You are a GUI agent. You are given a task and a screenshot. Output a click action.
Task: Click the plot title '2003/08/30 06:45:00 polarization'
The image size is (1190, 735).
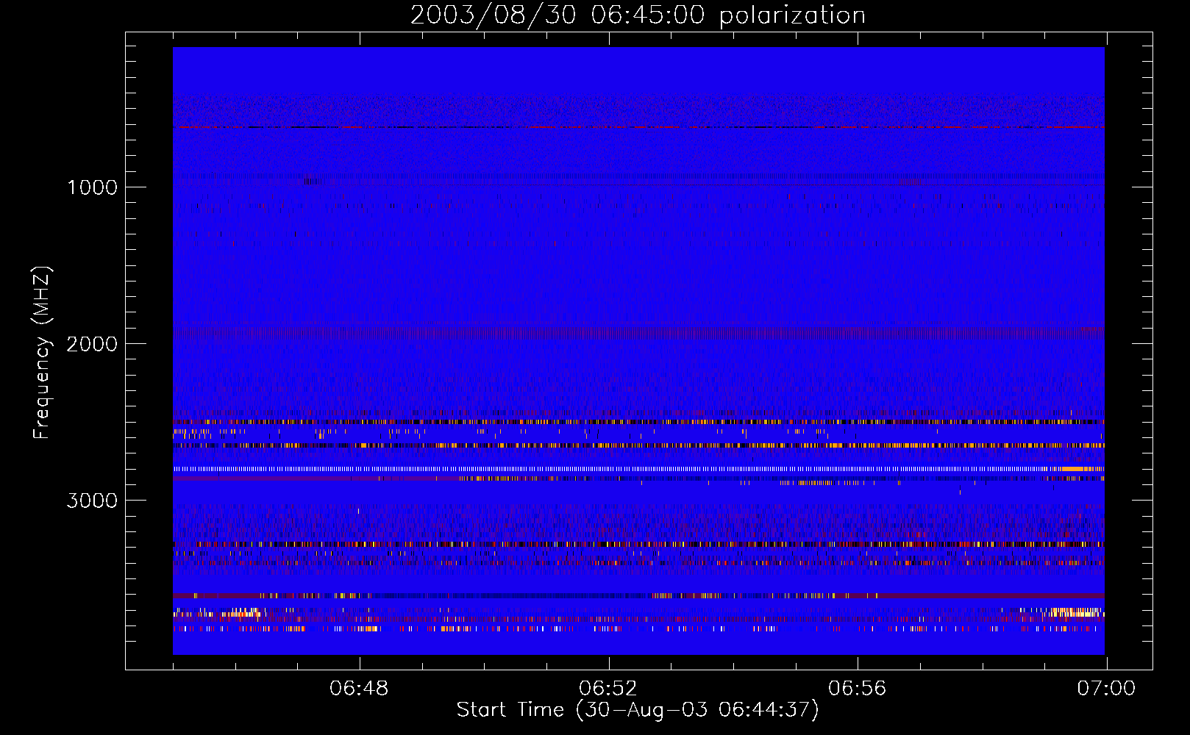(638, 15)
